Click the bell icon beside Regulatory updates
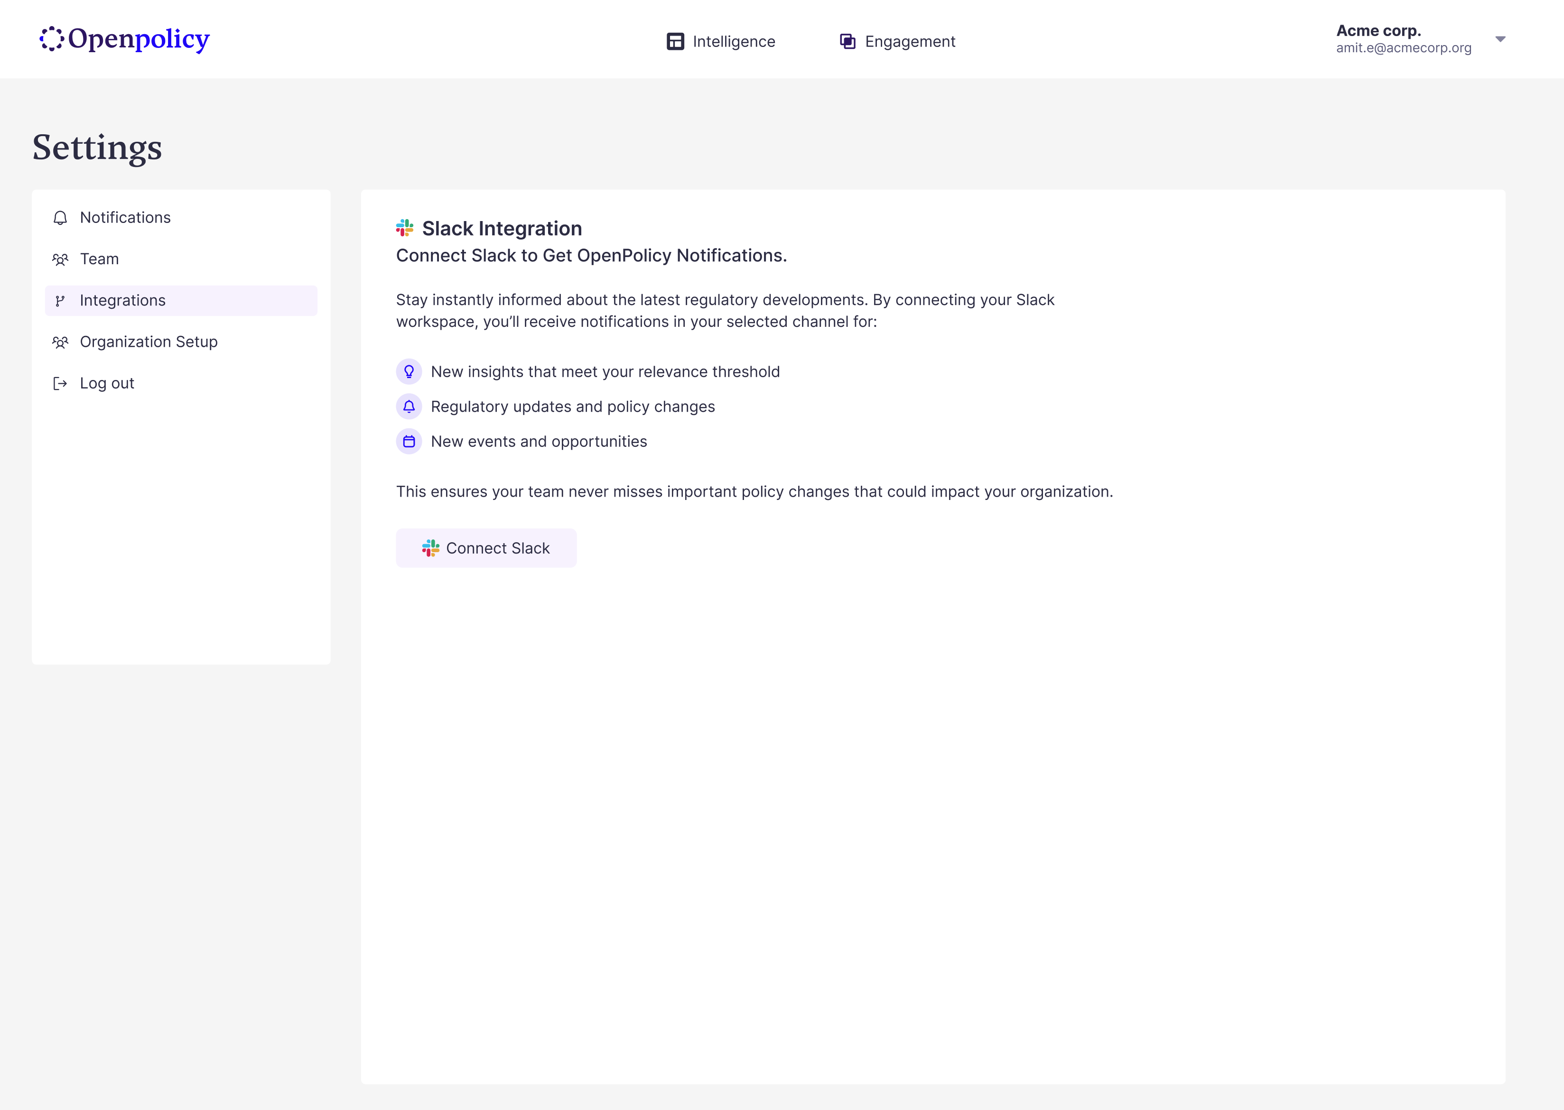Screen dimensions: 1564x1110 pyautogui.click(x=409, y=407)
